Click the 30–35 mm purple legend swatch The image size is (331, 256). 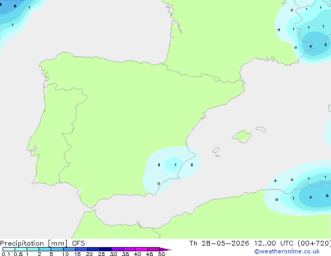117,249
